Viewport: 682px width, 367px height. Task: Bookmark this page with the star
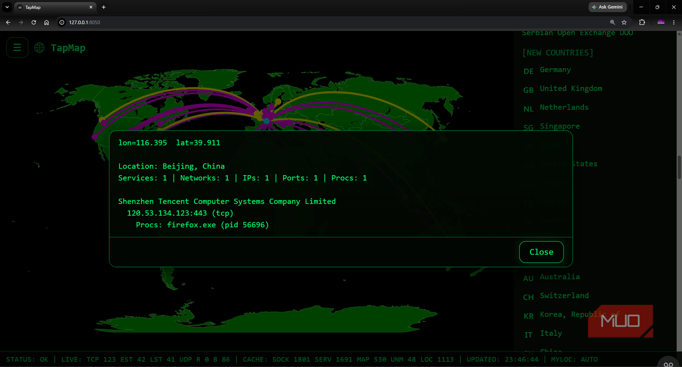pos(624,22)
